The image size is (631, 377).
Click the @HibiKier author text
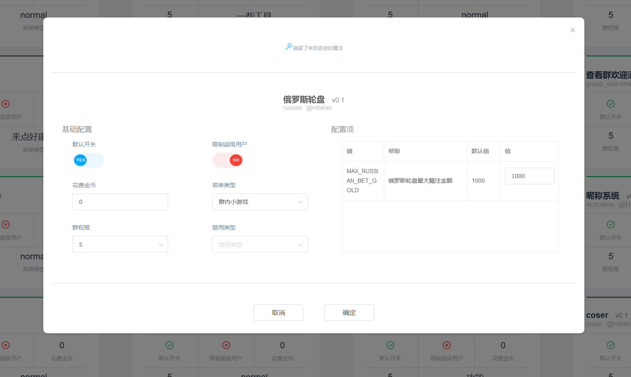pos(319,108)
